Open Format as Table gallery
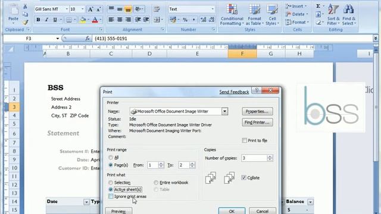 254,15
